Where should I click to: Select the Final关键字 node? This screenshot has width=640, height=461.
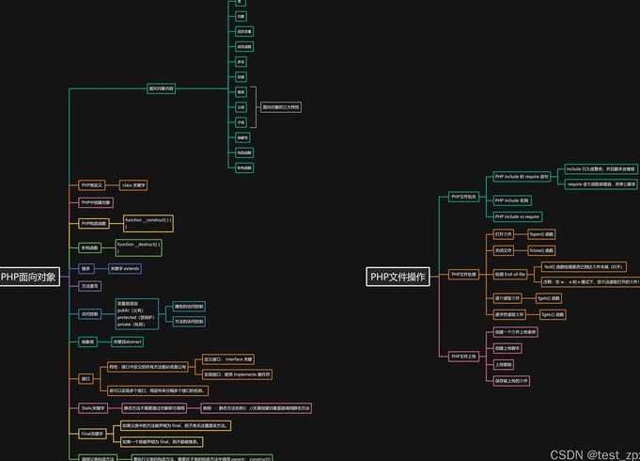(92, 434)
